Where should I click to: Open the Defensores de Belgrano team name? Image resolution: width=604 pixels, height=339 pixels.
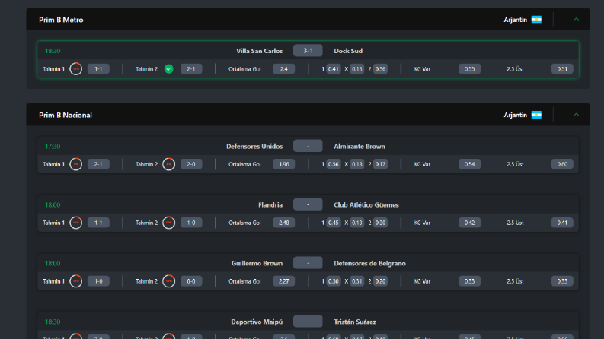pyautogui.click(x=370, y=263)
